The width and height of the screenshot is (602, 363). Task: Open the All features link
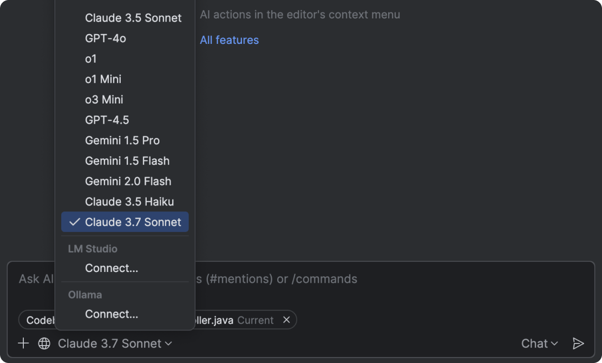[x=229, y=40]
